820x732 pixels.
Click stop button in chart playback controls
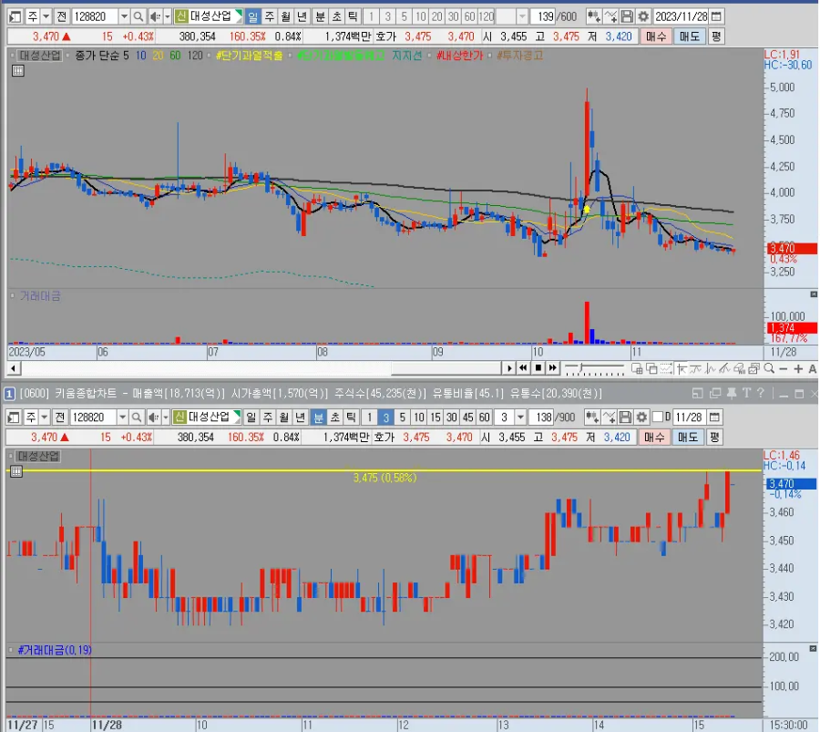pos(538,368)
